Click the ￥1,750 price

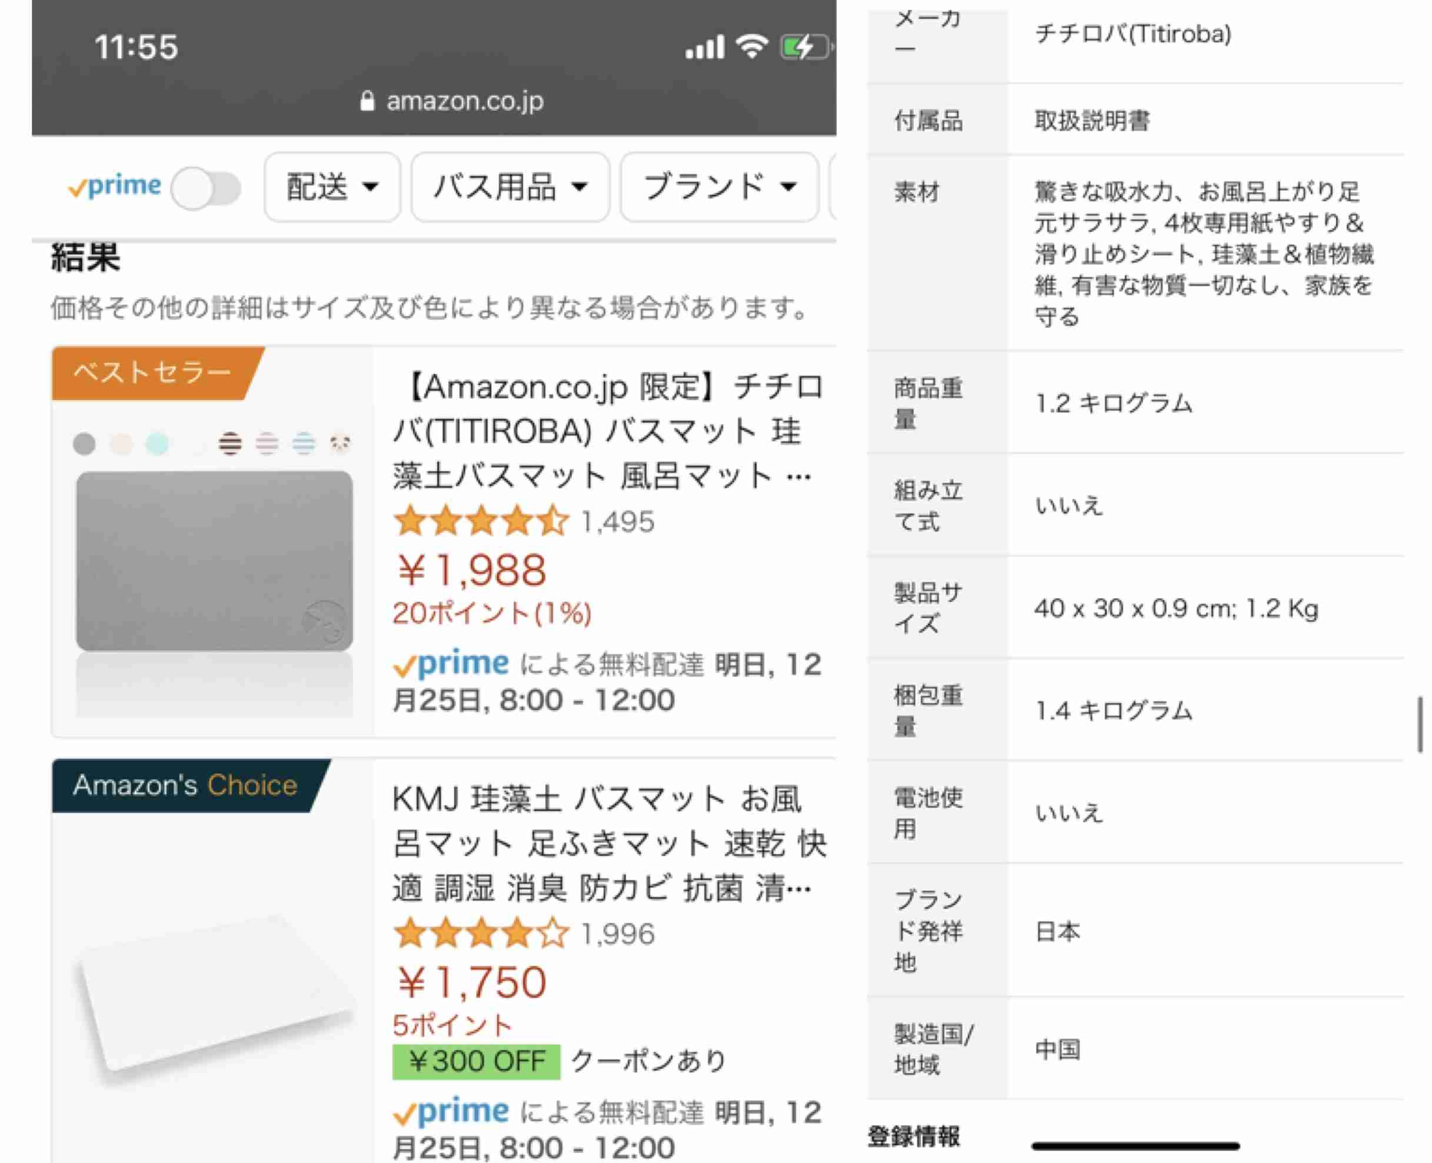pos(472,983)
